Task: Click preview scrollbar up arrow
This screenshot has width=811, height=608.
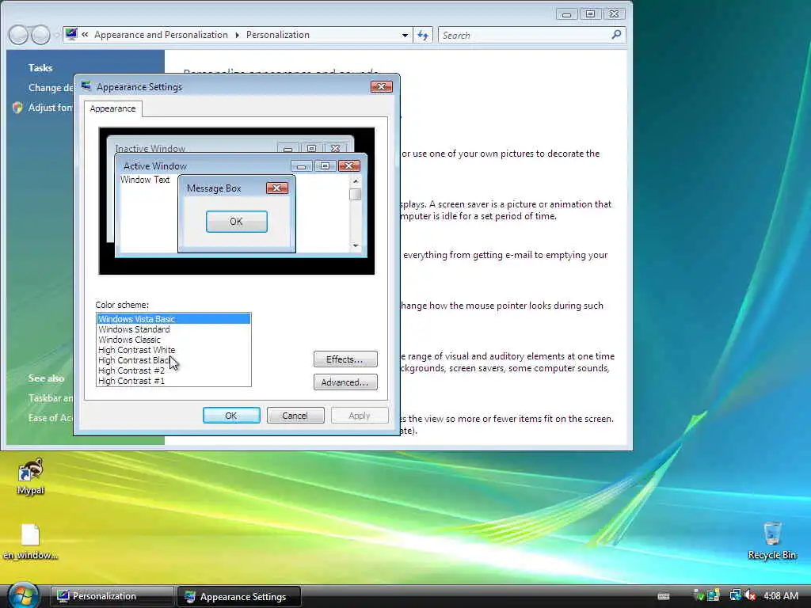Action: click(x=356, y=181)
